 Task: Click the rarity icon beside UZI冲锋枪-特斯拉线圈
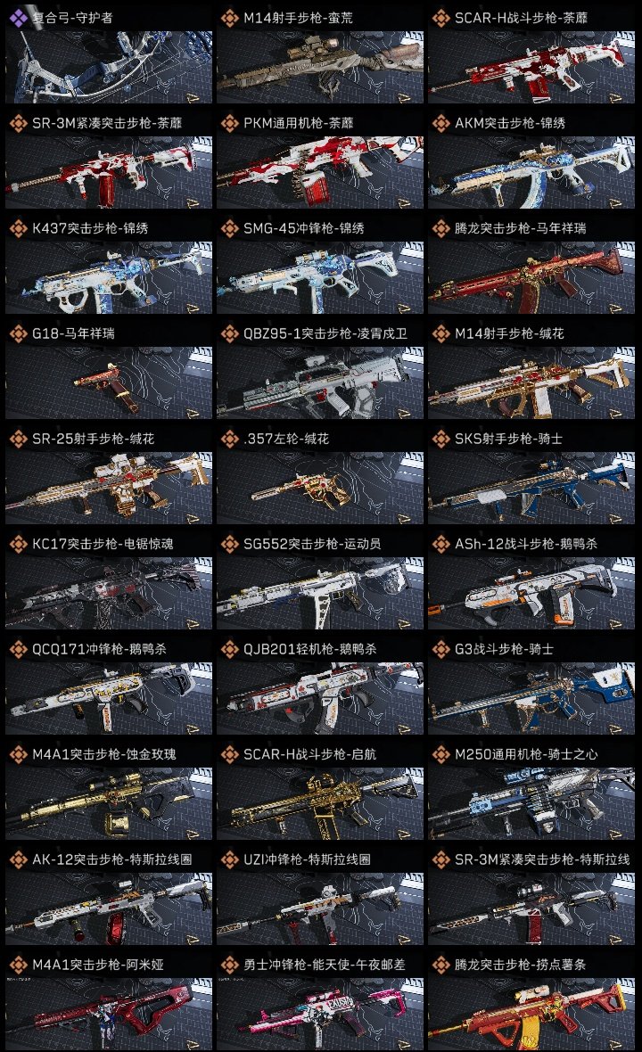point(229,859)
